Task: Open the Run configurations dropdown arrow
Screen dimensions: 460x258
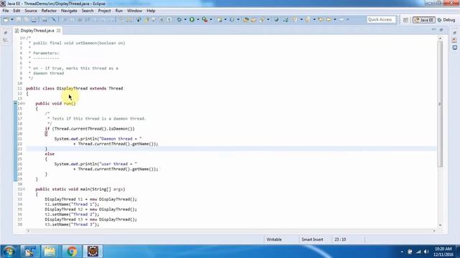Action: (x=198, y=19)
